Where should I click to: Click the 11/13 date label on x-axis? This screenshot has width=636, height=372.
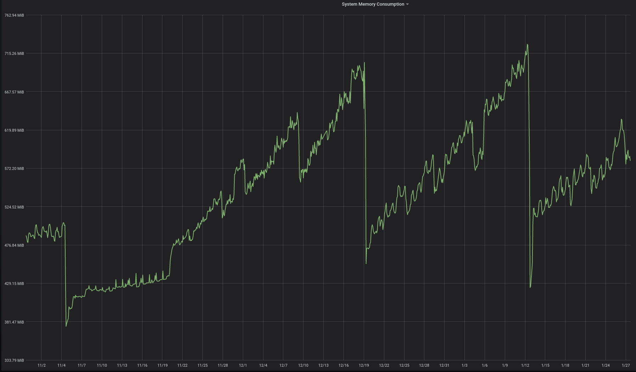[122, 365]
